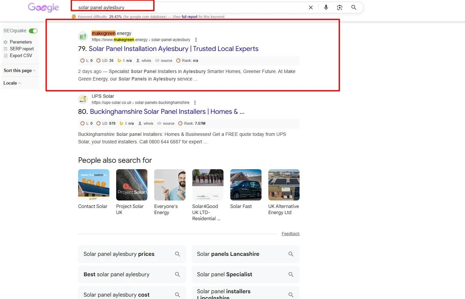The height and width of the screenshot is (299, 465).
Task: Select the Solar Fast thumbnail
Action: point(246,185)
